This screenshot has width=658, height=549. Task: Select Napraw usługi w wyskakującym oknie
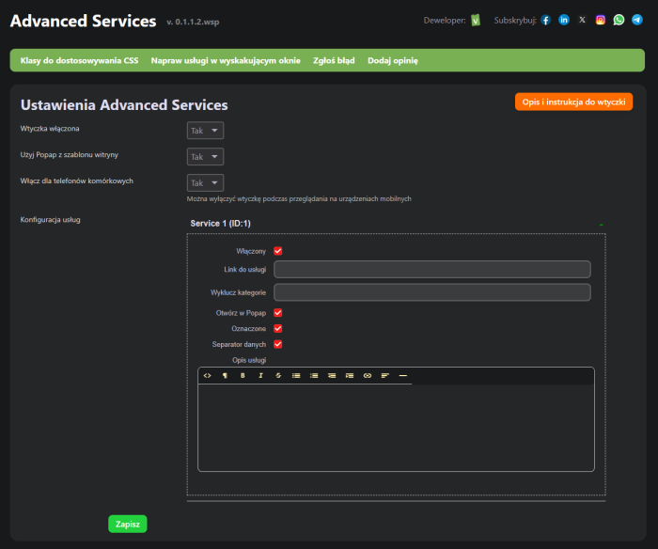pyautogui.click(x=226, y=60)
